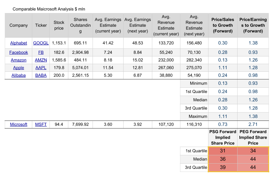This screenshot has height=176, width=272.
Task: Click the AAPL ticker link
Action: click(41, 68)
